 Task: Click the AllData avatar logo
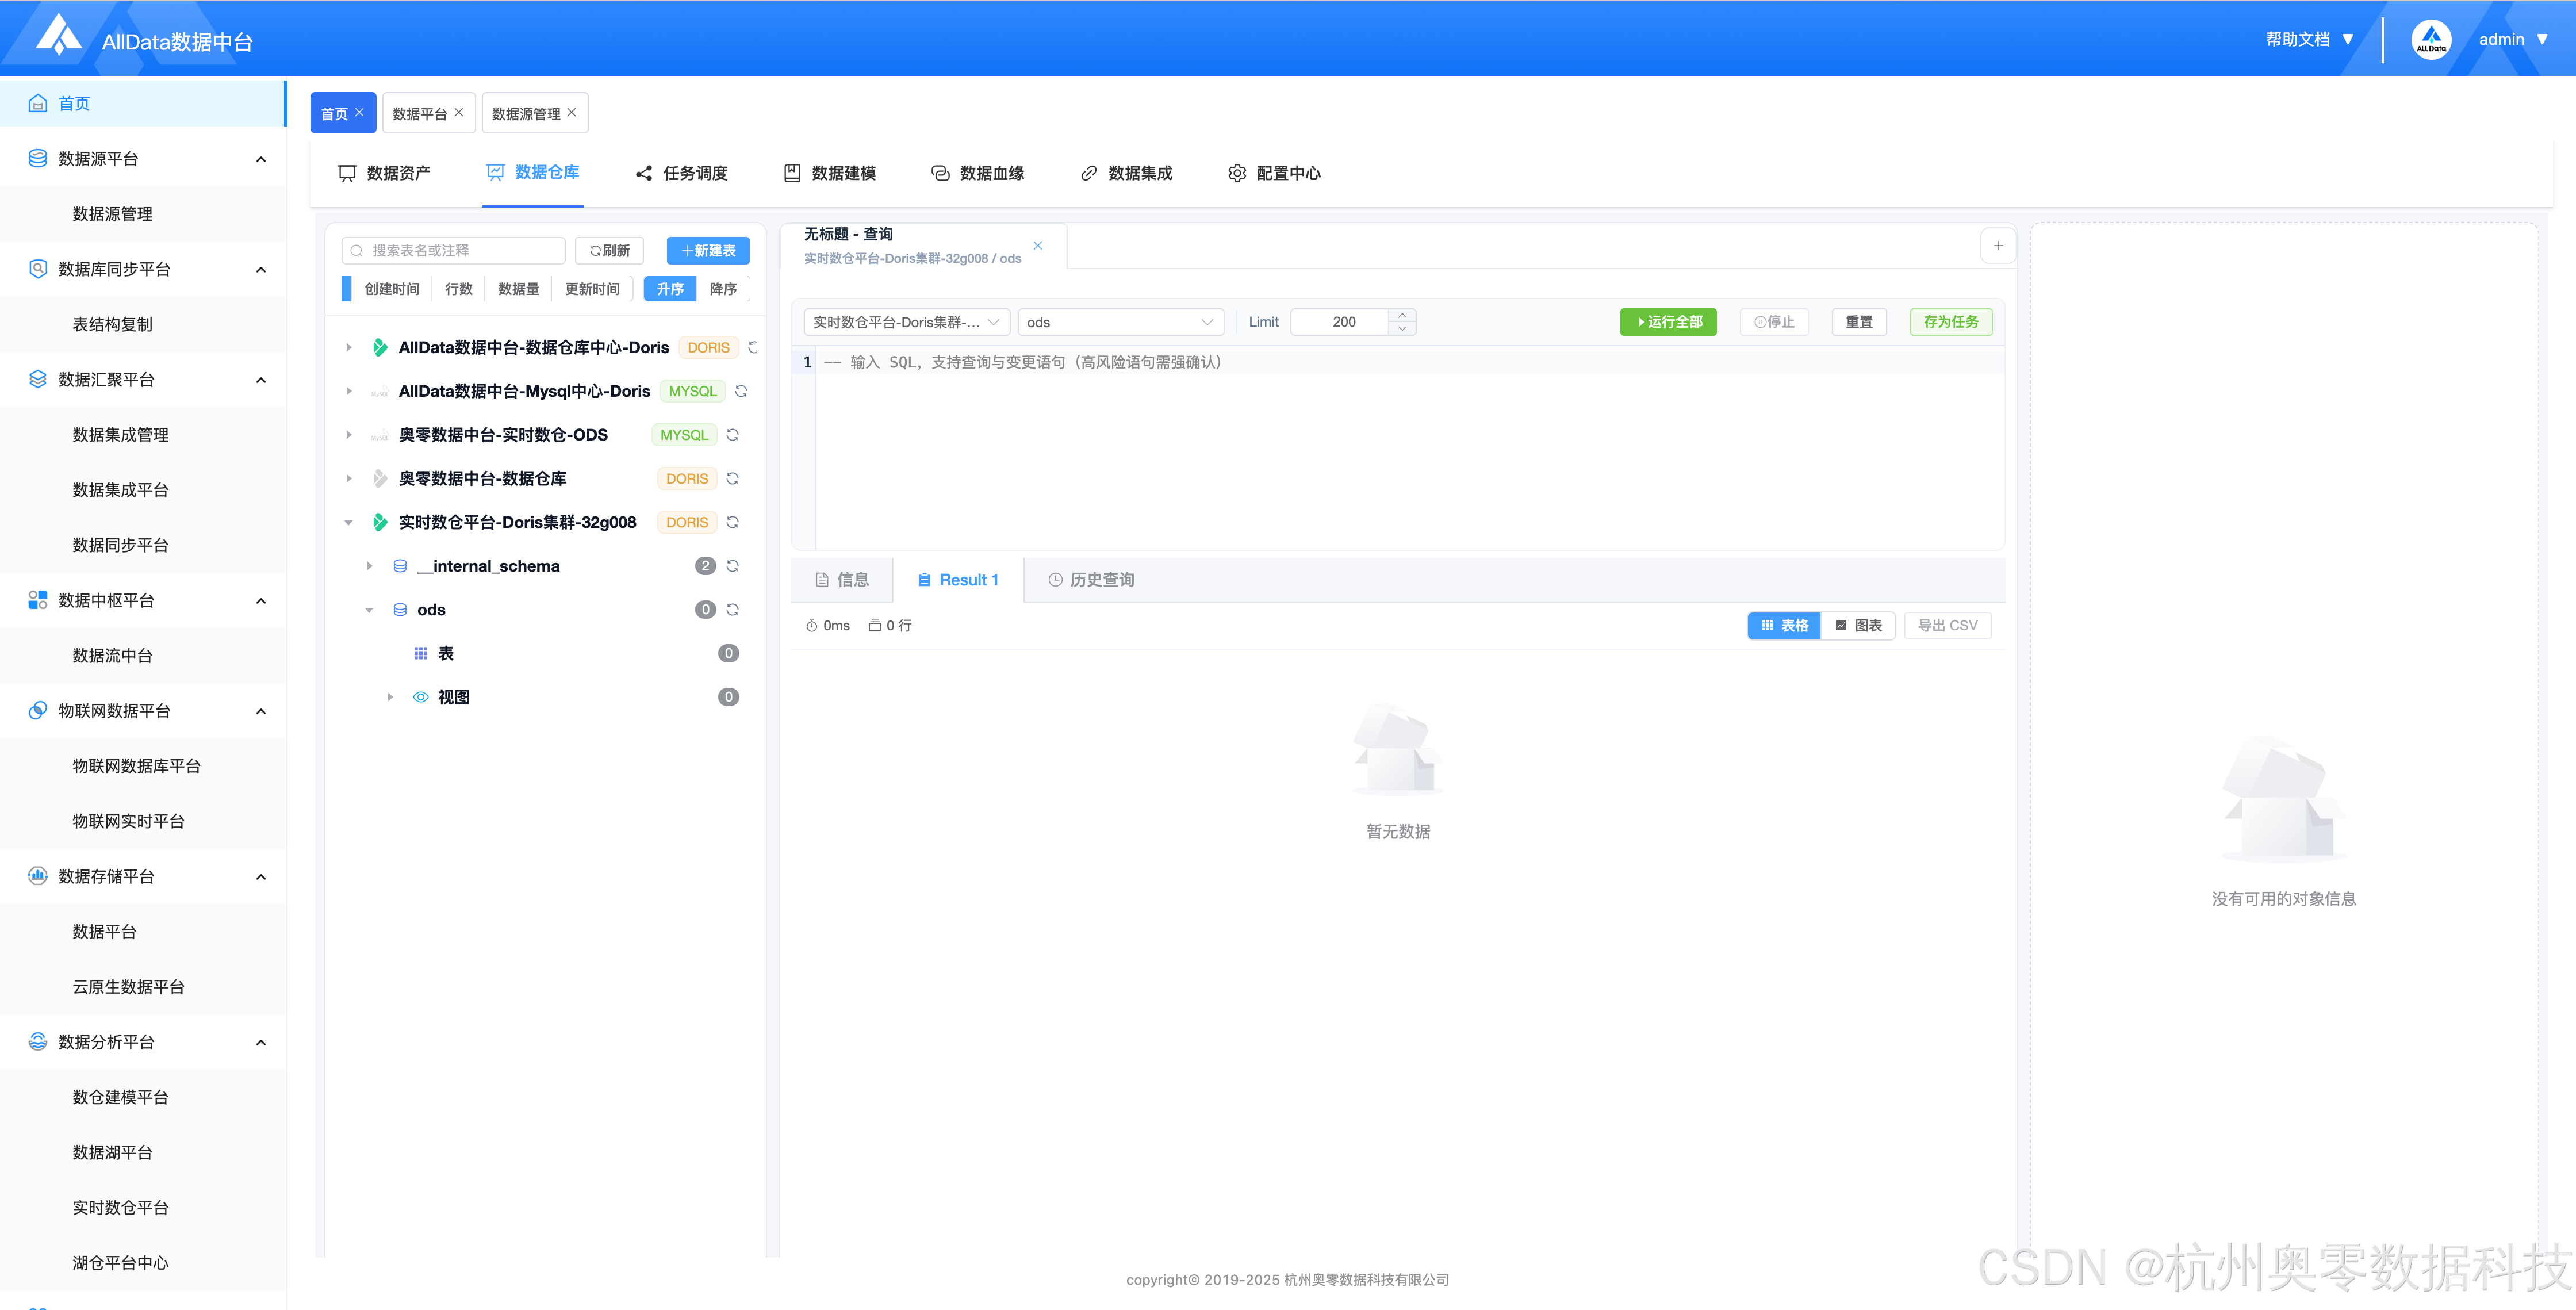pyautogui.click(x=2431, y=40)
